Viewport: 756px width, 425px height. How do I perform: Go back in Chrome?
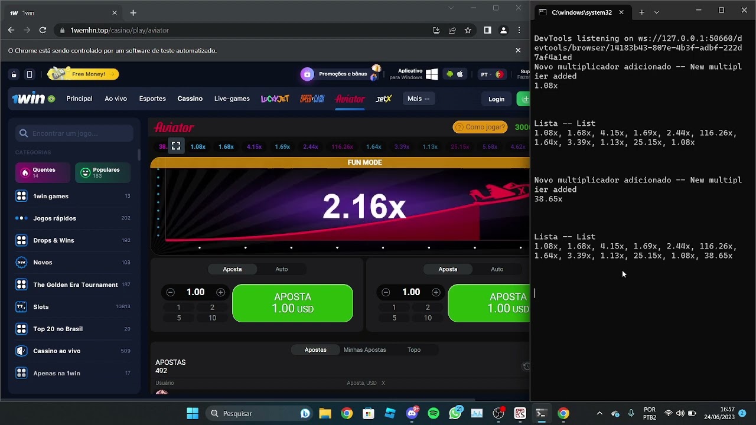tap(11, 30)
